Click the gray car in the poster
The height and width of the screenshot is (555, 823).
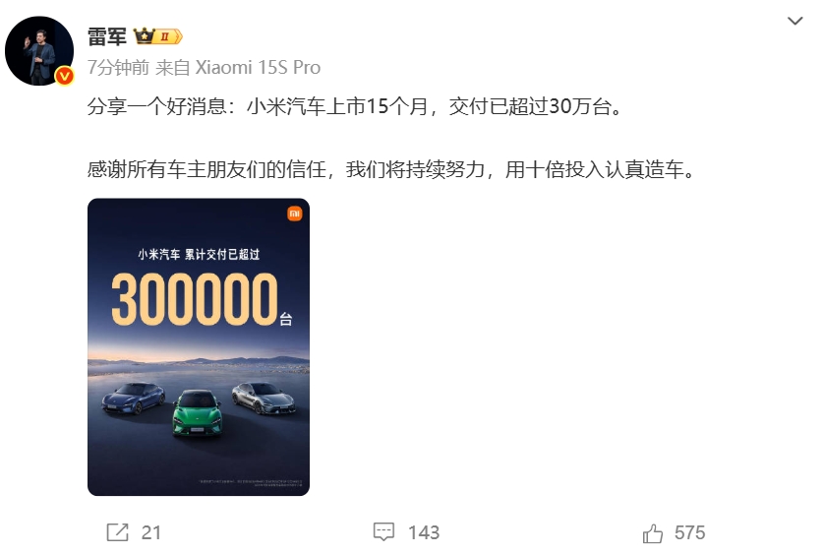[264, 398]
